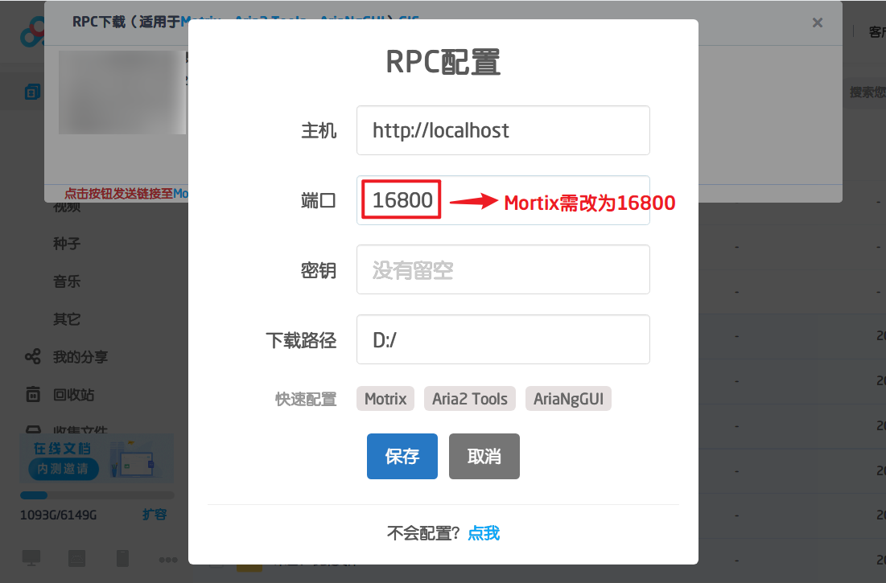Close the RPC下载 window behind the dialog
Viewport: 886px width, 583px height.
click(x=817, y=23)
